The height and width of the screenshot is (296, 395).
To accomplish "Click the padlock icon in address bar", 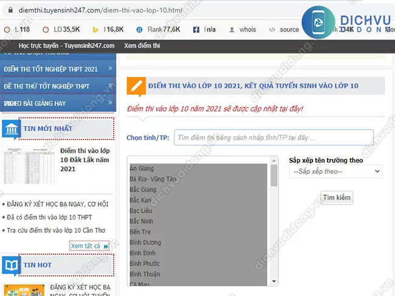I will click(x=10, y=10).
